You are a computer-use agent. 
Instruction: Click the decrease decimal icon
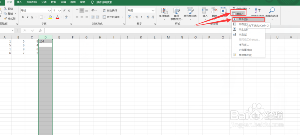153,17
